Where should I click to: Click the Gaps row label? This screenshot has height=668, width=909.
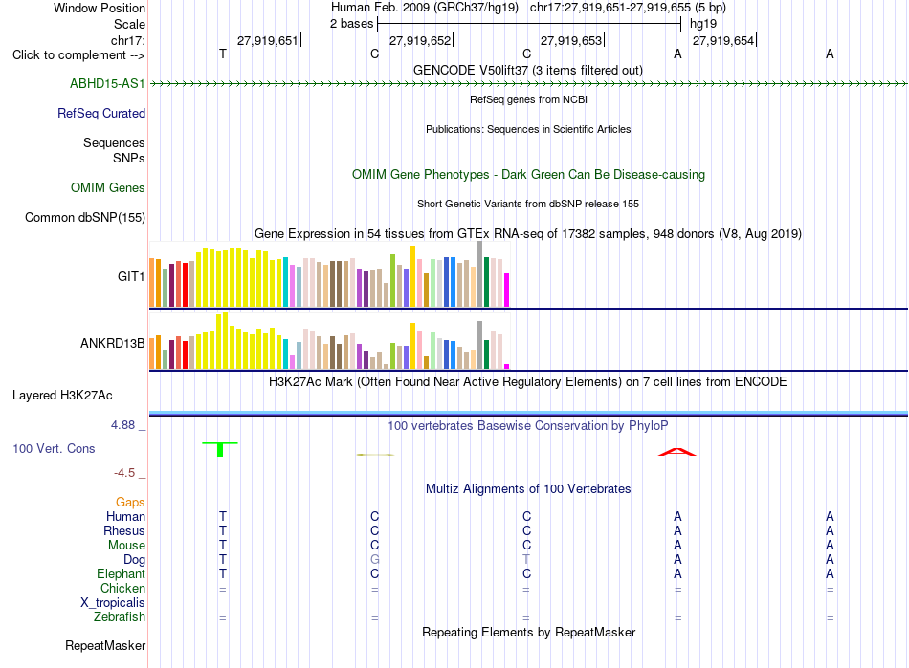pyautogui.click(x=130, y=503)
